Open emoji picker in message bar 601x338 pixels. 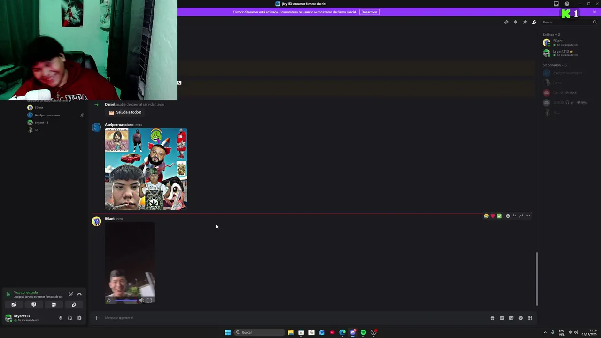click(520, 318)
